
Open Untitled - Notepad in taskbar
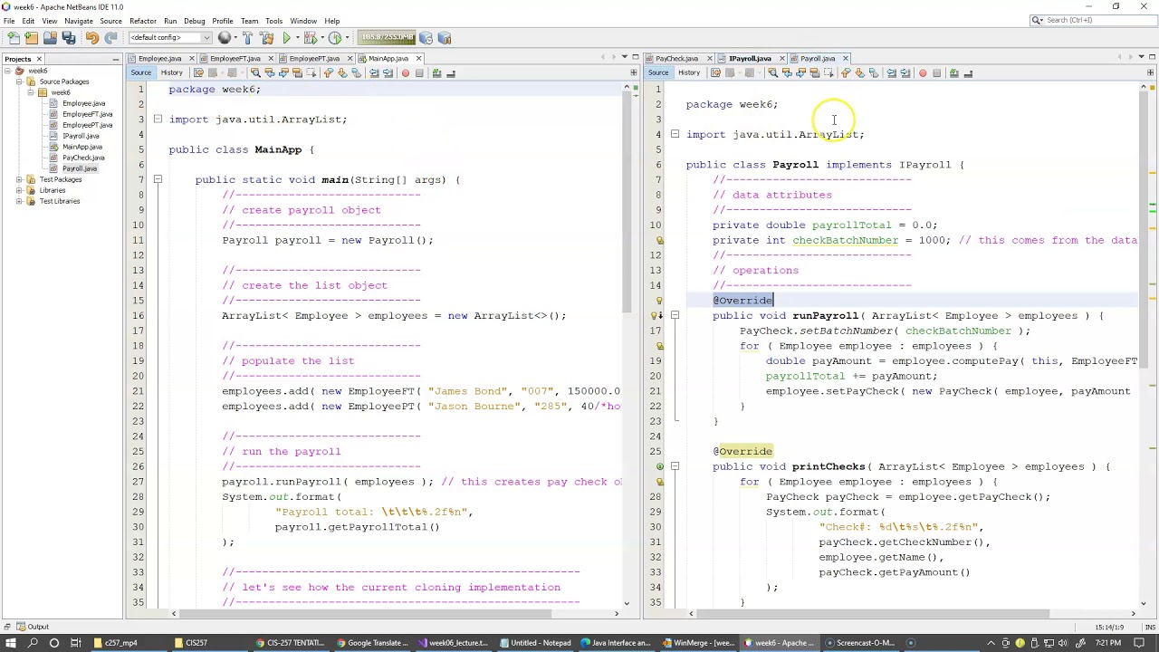point(534,643)
